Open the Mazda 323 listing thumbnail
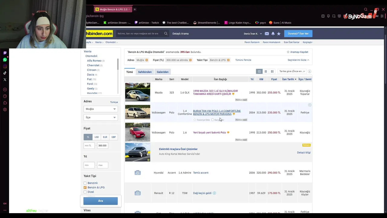The image size is (387, 218). (138, 92)
